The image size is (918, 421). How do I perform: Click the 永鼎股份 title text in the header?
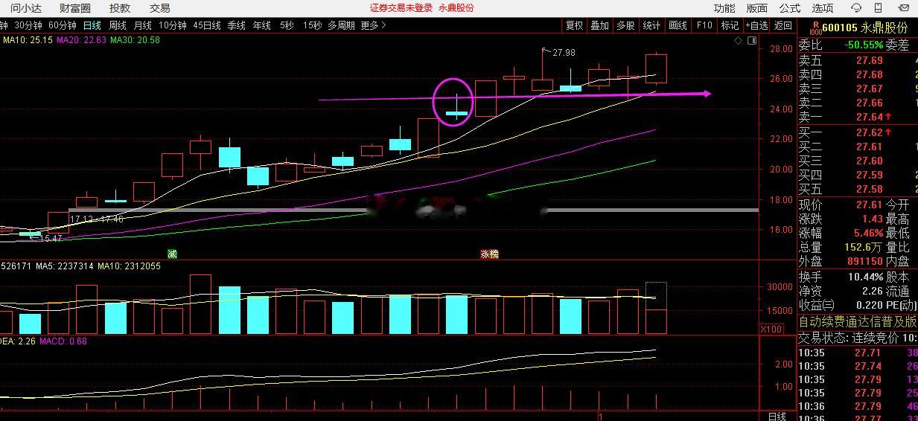tap(456, 8)
